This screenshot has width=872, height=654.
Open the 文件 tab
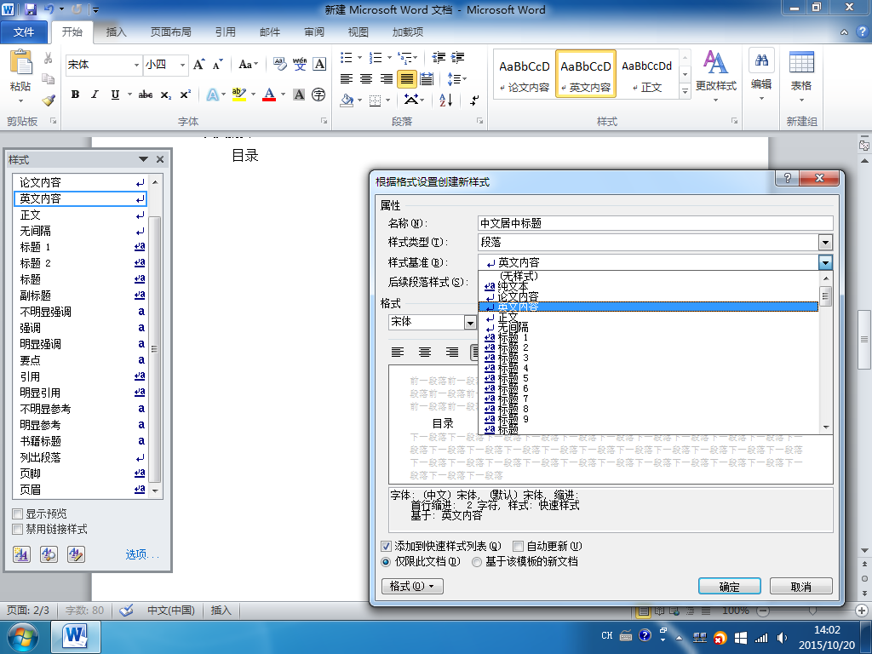24,32
